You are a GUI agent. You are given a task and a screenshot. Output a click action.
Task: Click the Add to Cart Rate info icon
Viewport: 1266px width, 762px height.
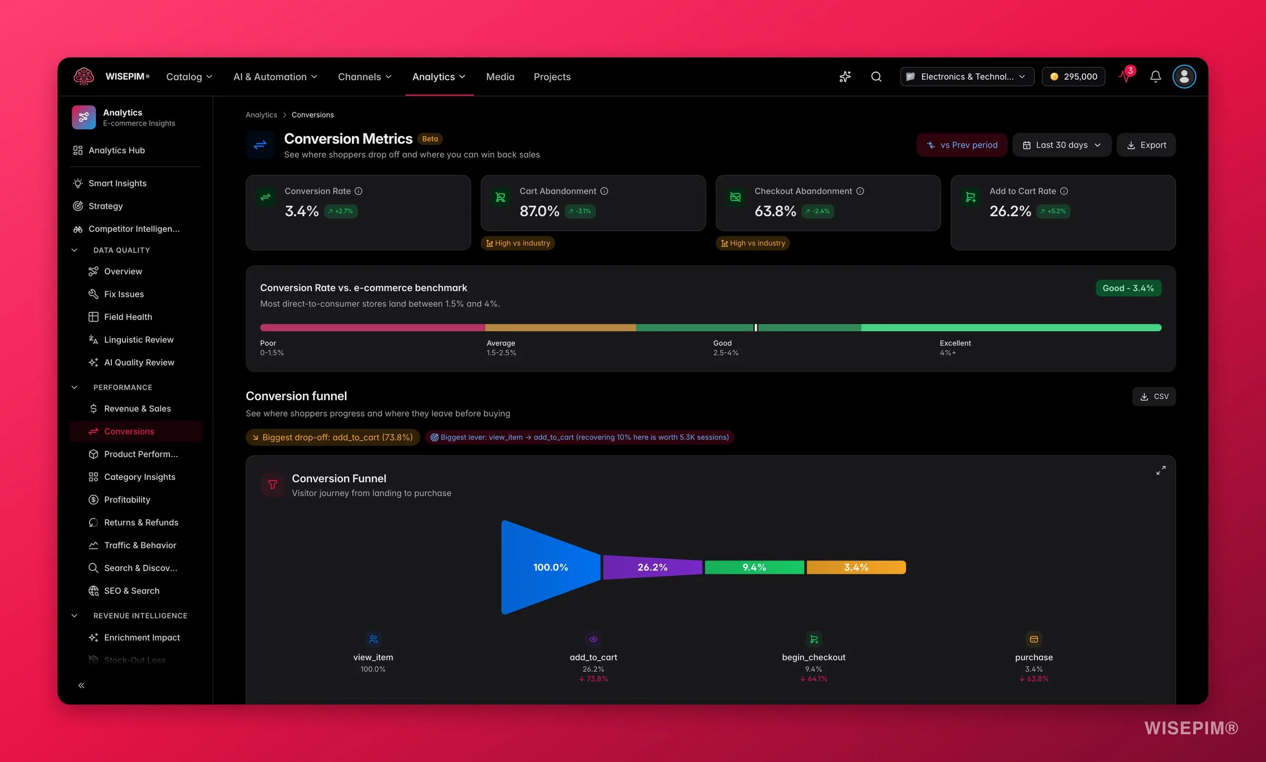pos(1064,191)
